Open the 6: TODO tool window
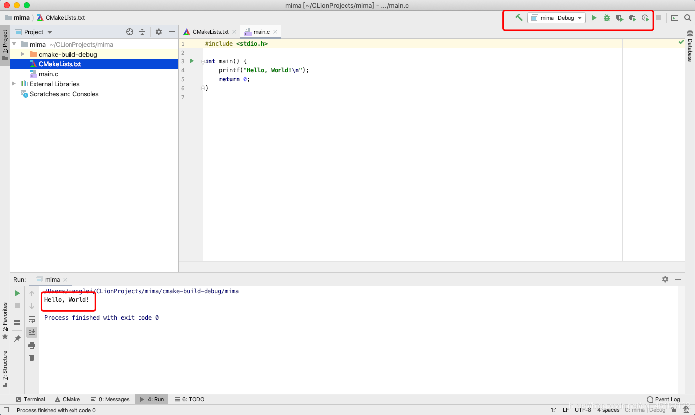 (x=190, y=399)
